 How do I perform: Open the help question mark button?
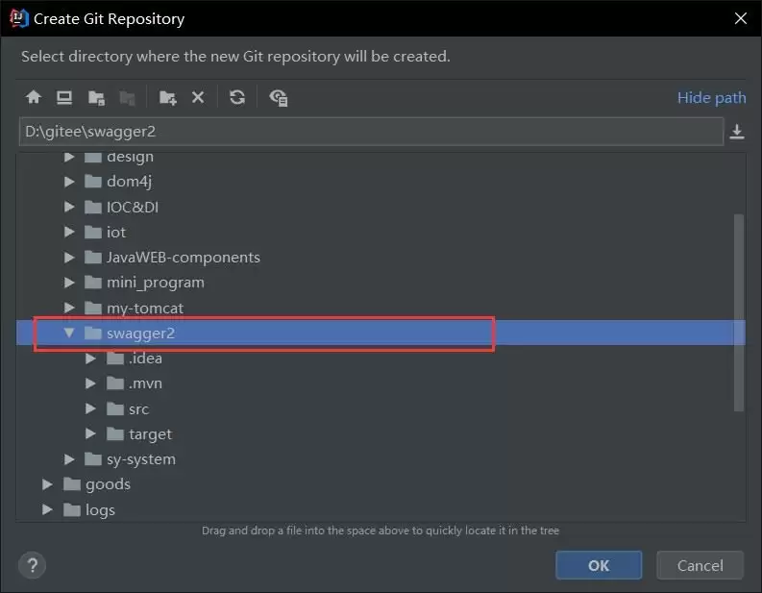(x=33, y=565)
